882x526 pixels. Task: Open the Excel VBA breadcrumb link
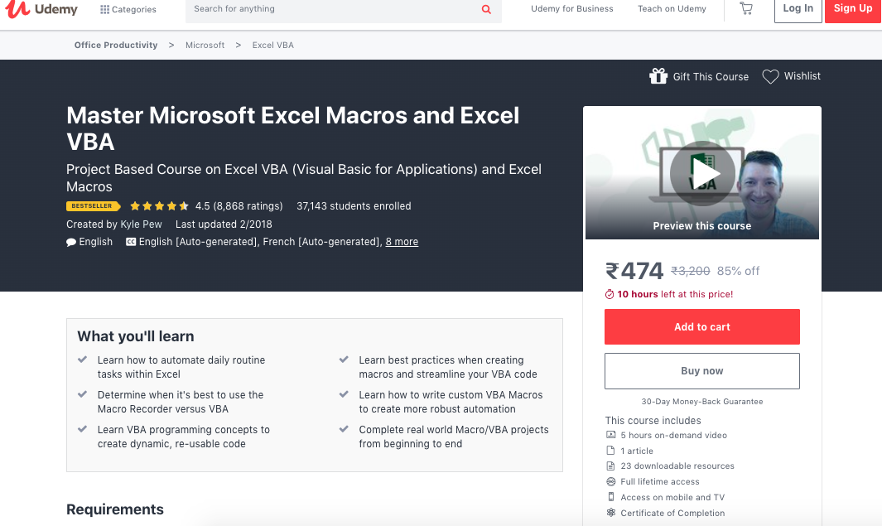click(272, 45)
